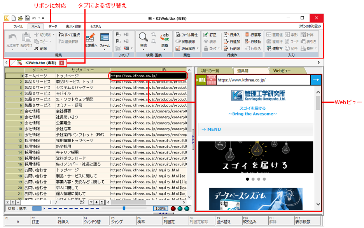Switch to the データ ribbon tab
The width and height of the screenshot is (364, 228).
pos(52,26)
